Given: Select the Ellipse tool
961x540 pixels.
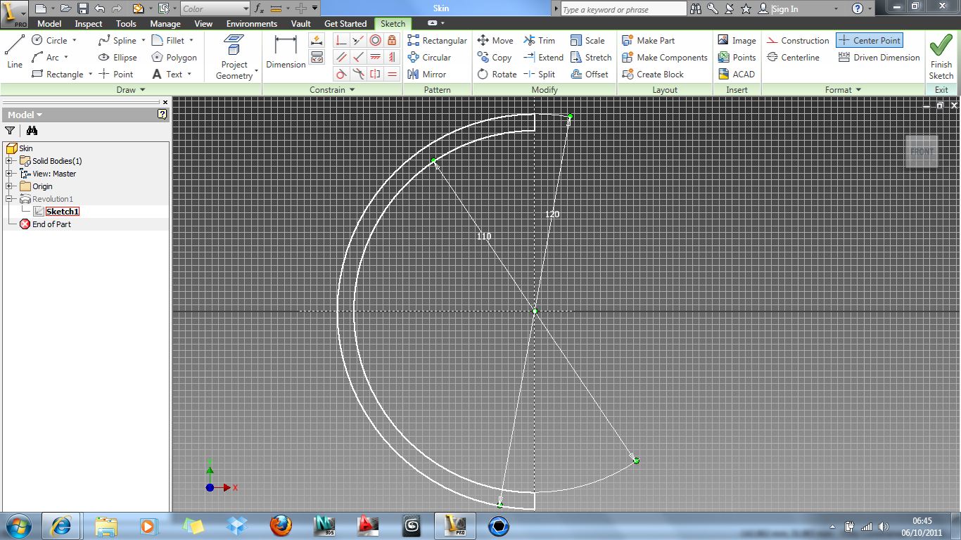Looking at the screenshot, I should [x=118, y=57].
